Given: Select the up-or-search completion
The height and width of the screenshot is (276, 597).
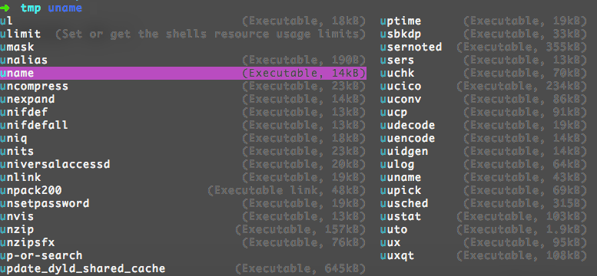Looking at the screenshot, I should (41, 255).
